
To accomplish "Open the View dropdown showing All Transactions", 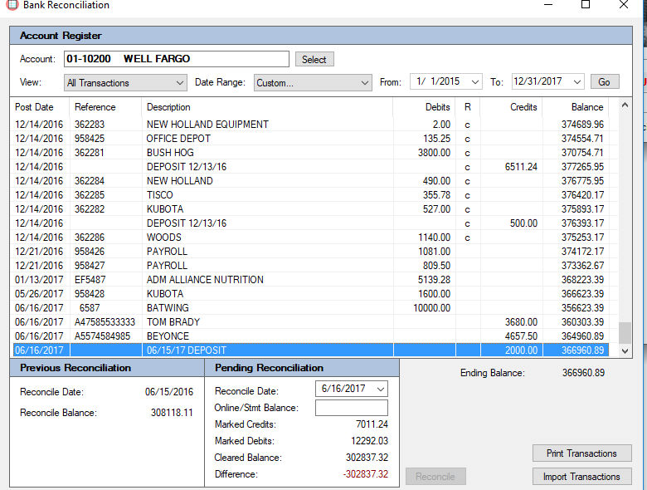I will click(x=180, y=82).
